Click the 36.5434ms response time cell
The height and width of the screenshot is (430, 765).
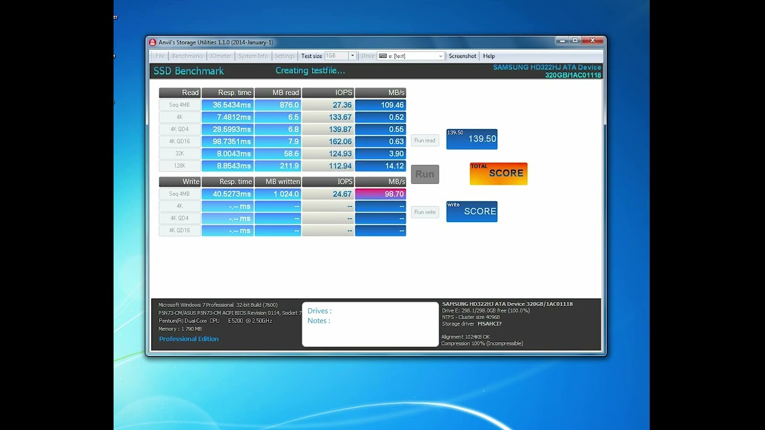tap(228, 105)
